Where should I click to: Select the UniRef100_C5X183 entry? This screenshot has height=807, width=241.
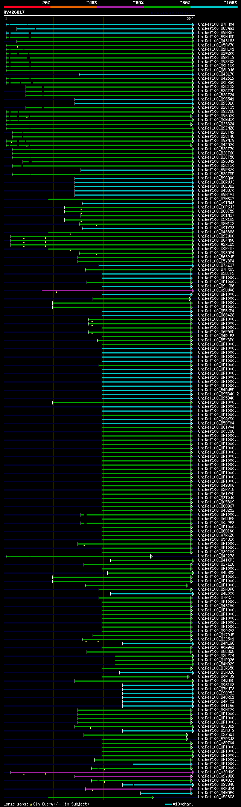pyautogui.click(x=216, y=220)
